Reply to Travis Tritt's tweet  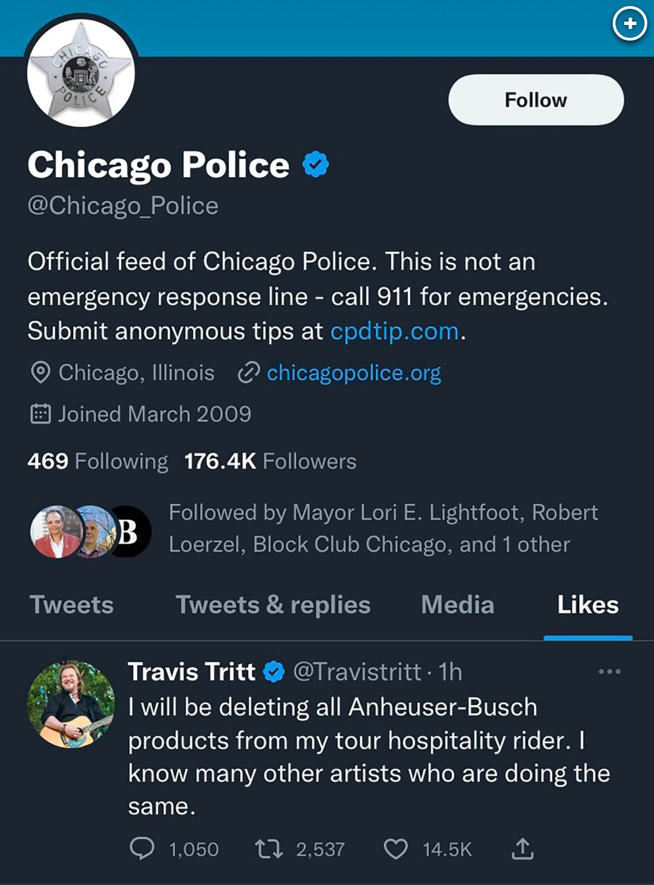pos(142,849)
